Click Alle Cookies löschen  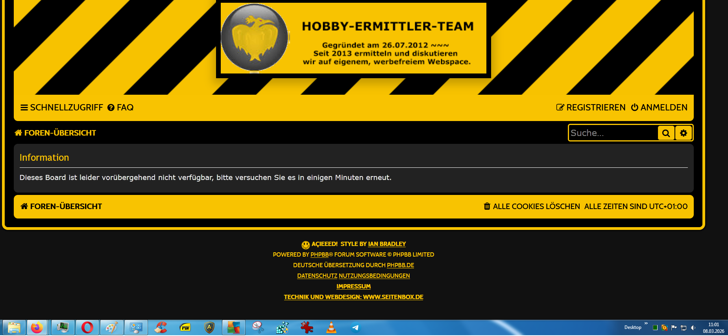coord(532,206)
